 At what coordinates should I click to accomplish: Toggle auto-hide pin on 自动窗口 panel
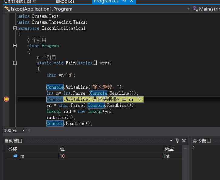[x=177, y=140]
